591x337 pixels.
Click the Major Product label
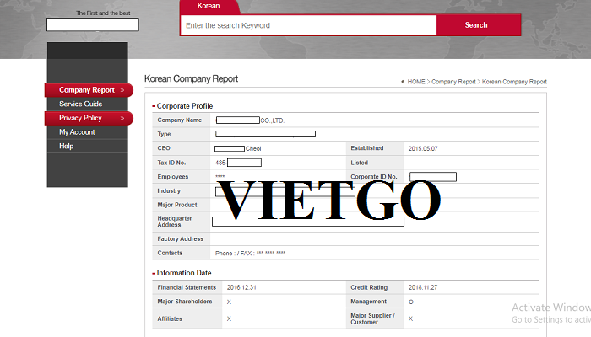tap(177, 205)
